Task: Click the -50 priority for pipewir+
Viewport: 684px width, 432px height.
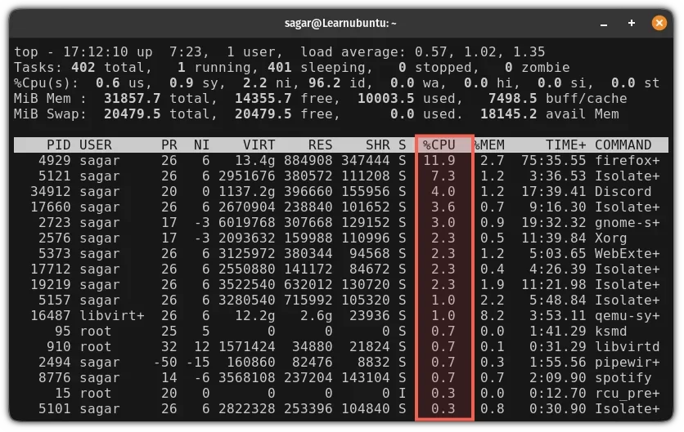Action: 165,363
